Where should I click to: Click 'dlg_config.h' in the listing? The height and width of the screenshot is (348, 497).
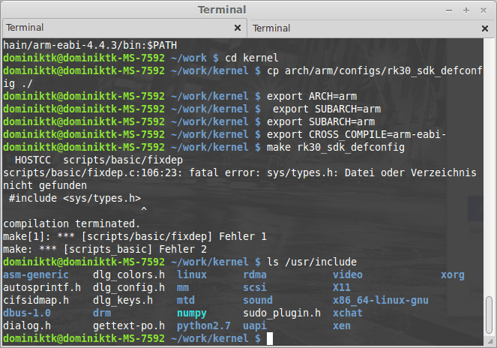(x=129, y=288)
